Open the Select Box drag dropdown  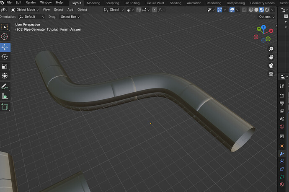(70, 17)
